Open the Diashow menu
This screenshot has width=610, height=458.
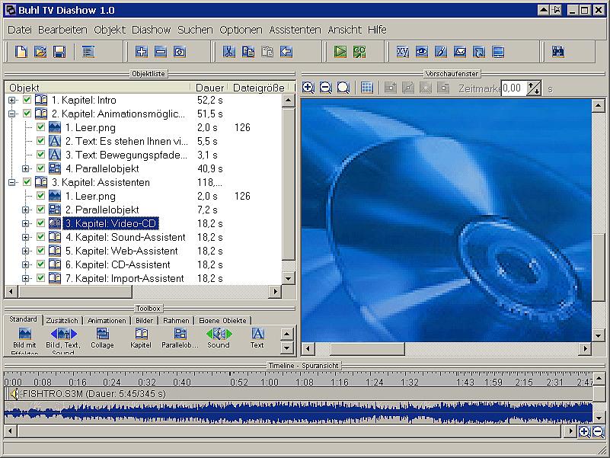pos(151,30)
